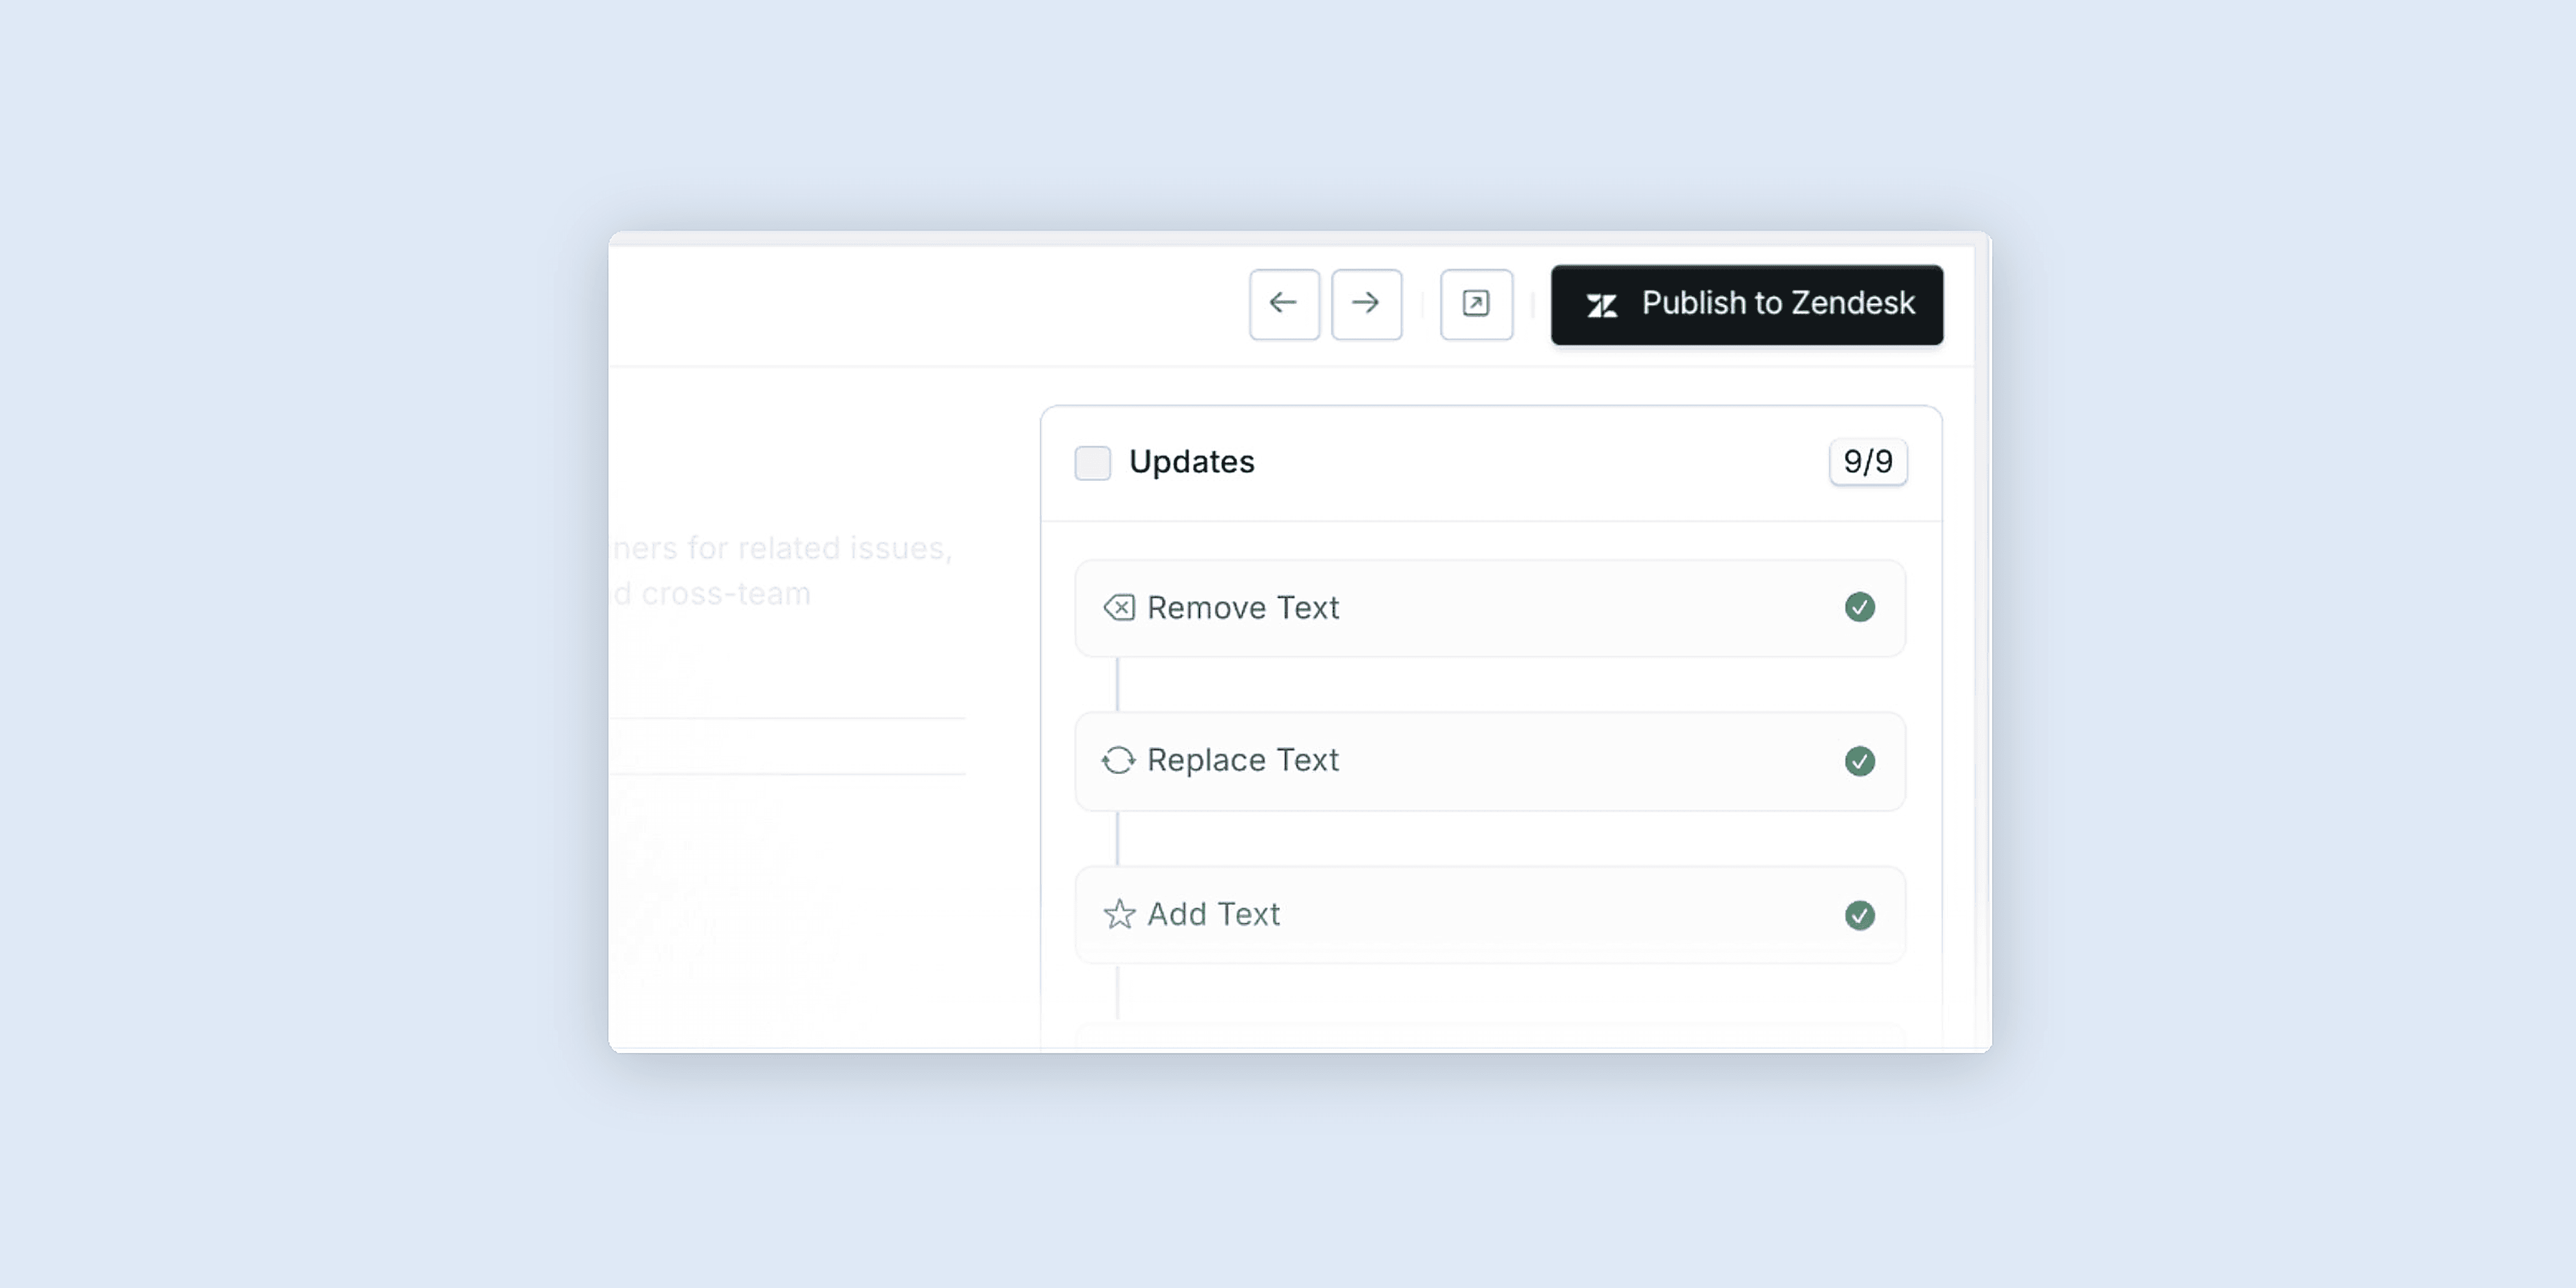2576x1288 pixels.
Task: Click the partially visible fourth update card
Action: point(1490,1036)
